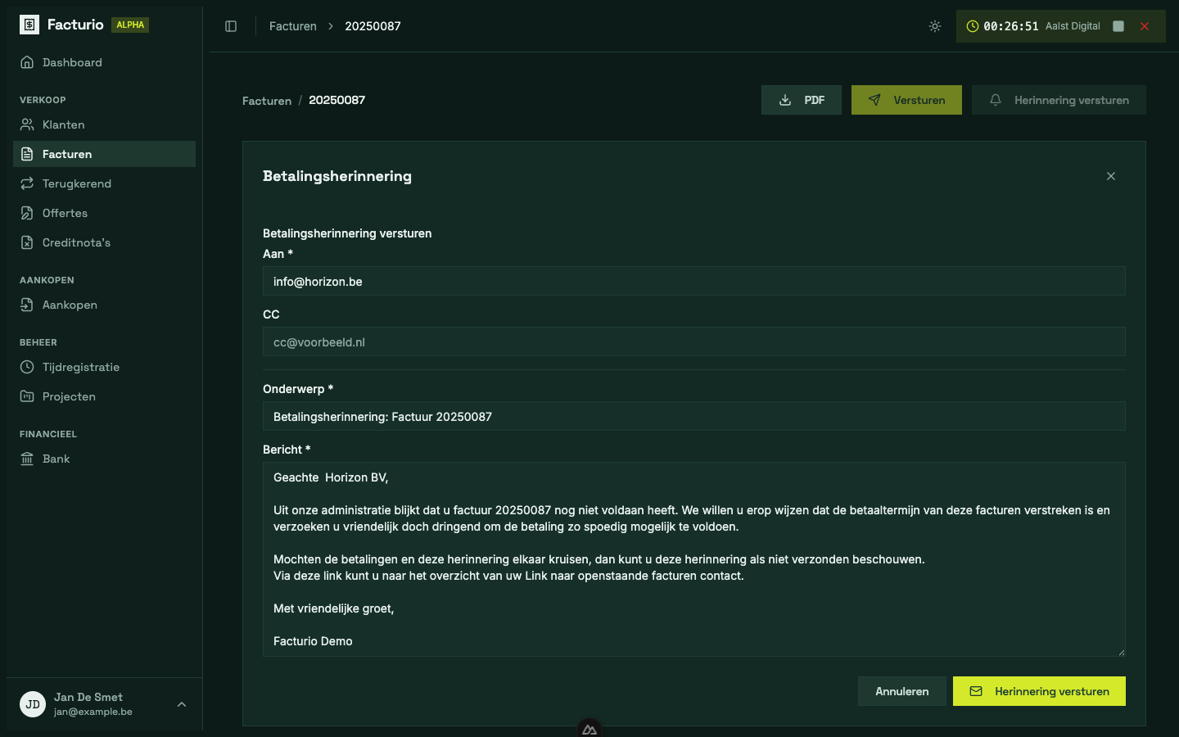Screen dimensions: 1179x737
Task: Click the Facturen document icon
Action: coord(27,154)
